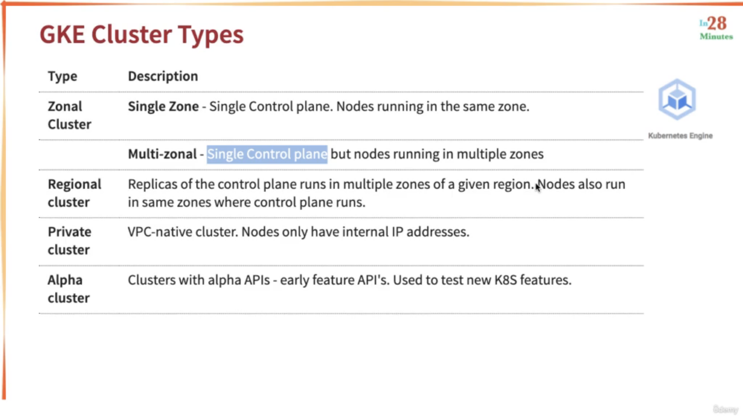
Task: Click the 'Description' column header
Action: (163, 76)
